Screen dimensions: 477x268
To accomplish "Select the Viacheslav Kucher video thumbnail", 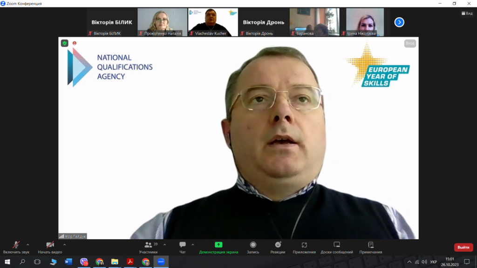I will pyautogui.click(x=213, y=22).
